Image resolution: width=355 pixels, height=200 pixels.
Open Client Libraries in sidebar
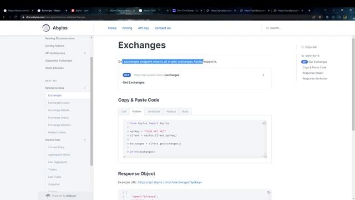(x=54, y=68)
